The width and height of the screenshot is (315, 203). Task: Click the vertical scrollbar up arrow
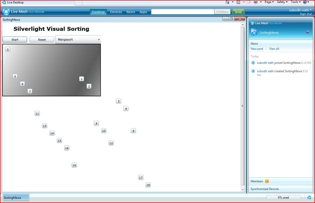(x=243, y=25)
